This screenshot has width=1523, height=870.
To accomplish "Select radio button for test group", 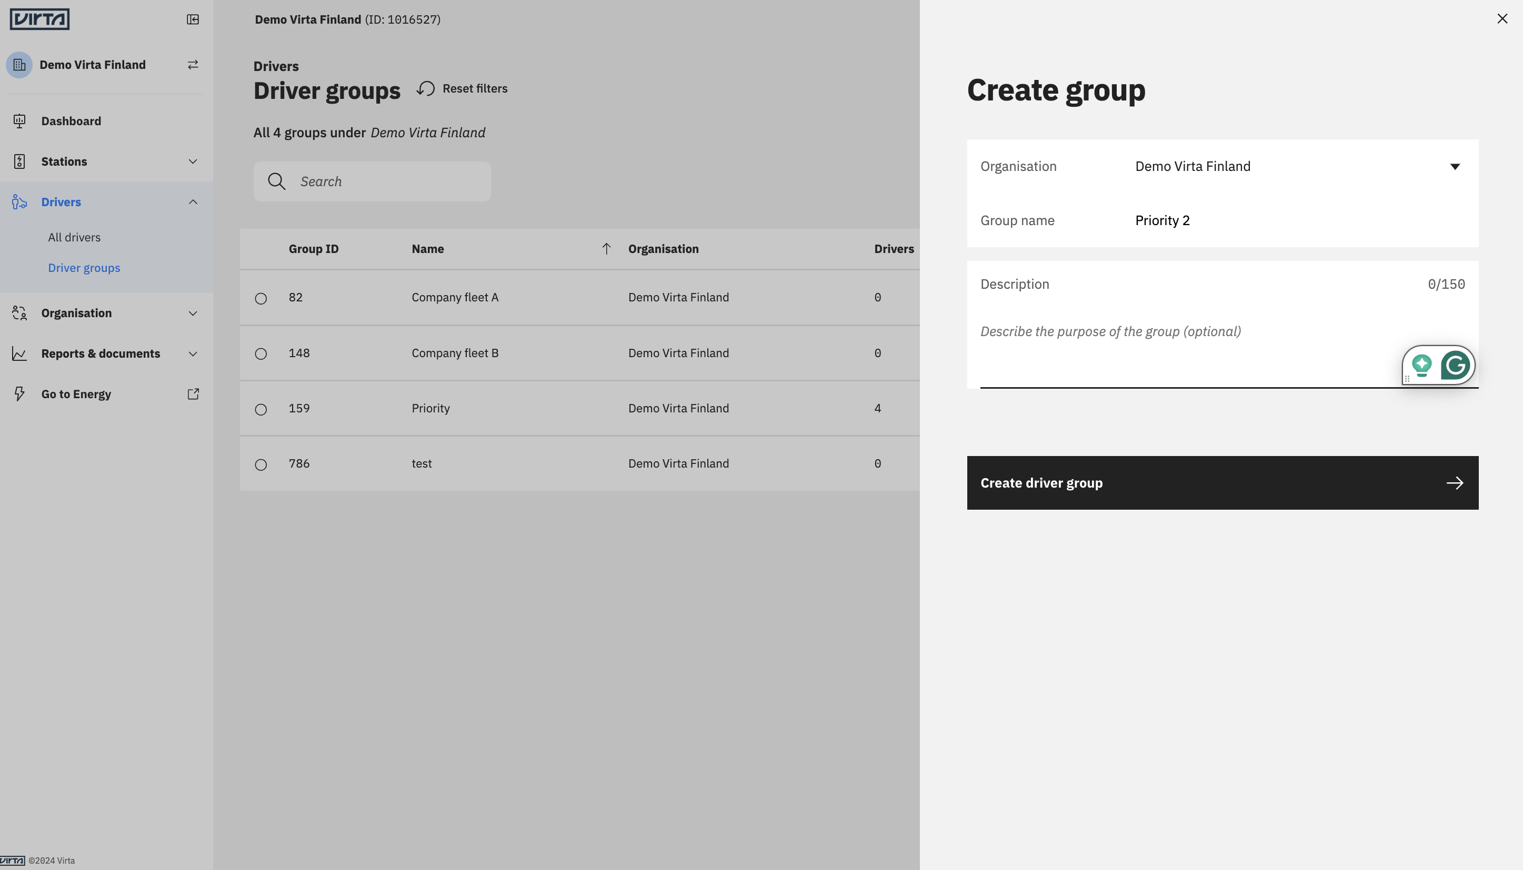I will tap(260, 465).
